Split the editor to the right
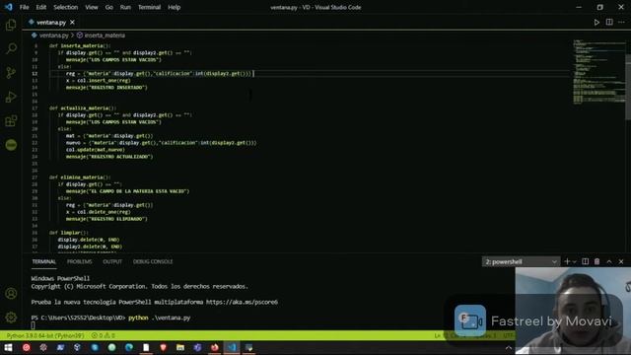This screenshot has height=355, width=631. [x=609, y=22]
